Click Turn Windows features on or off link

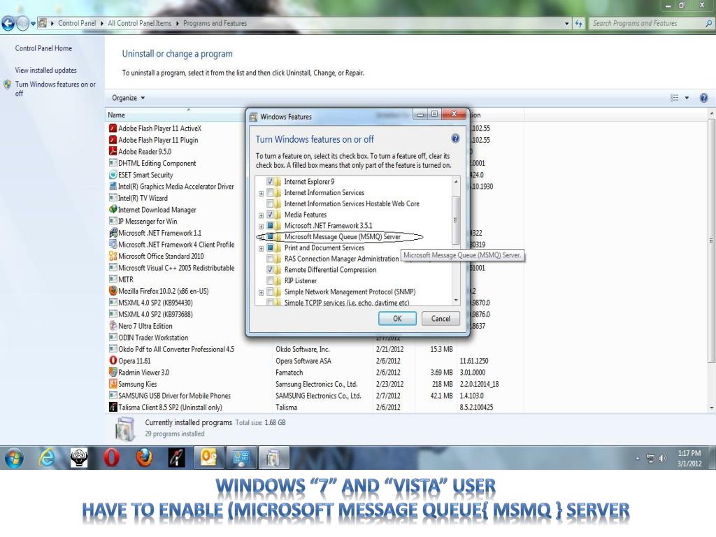(55, 89)
